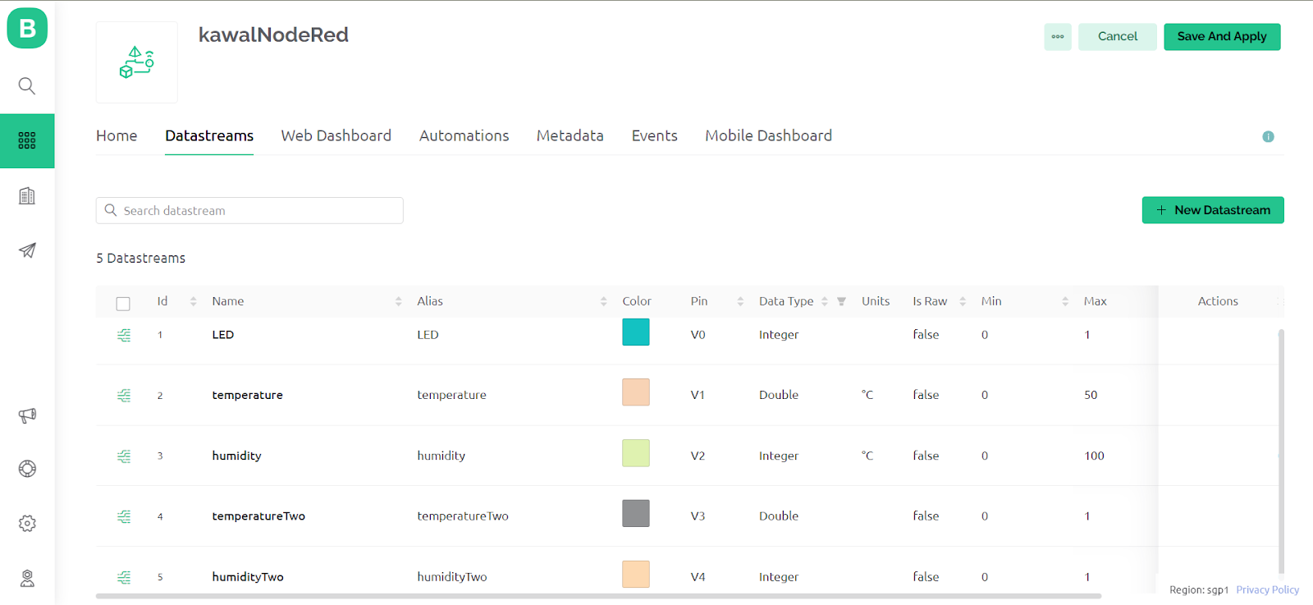Click the info icon beside tabs
Image resolution: width=1313 pixels, height=605 pixels.
(x=1268, y=136)
